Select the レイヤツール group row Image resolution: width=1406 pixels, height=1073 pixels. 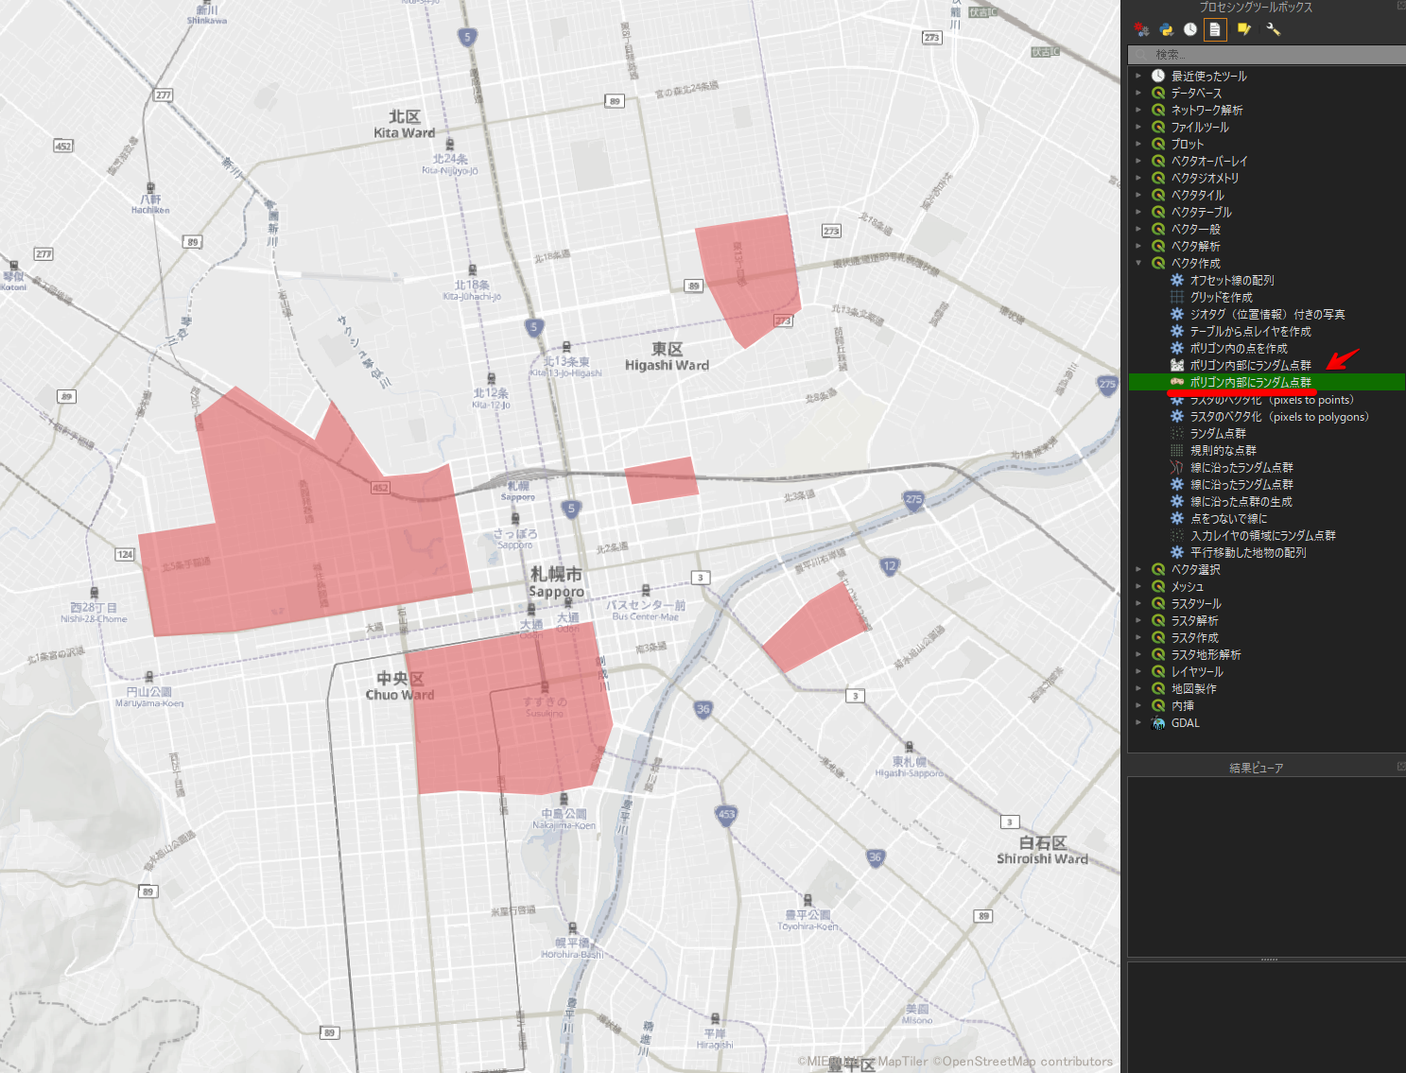[1266, 671]
